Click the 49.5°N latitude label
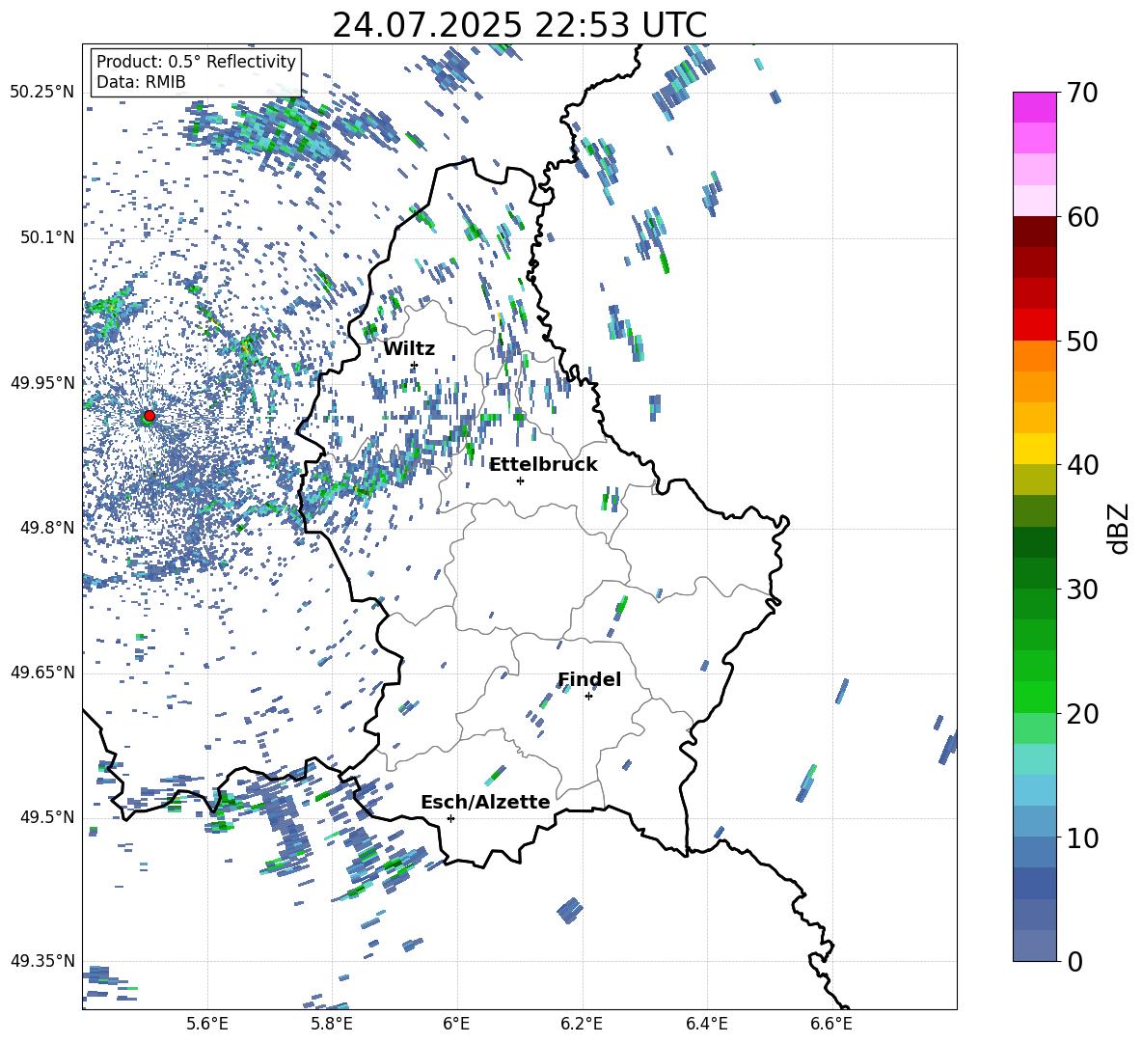 click(x=47, y=817)
